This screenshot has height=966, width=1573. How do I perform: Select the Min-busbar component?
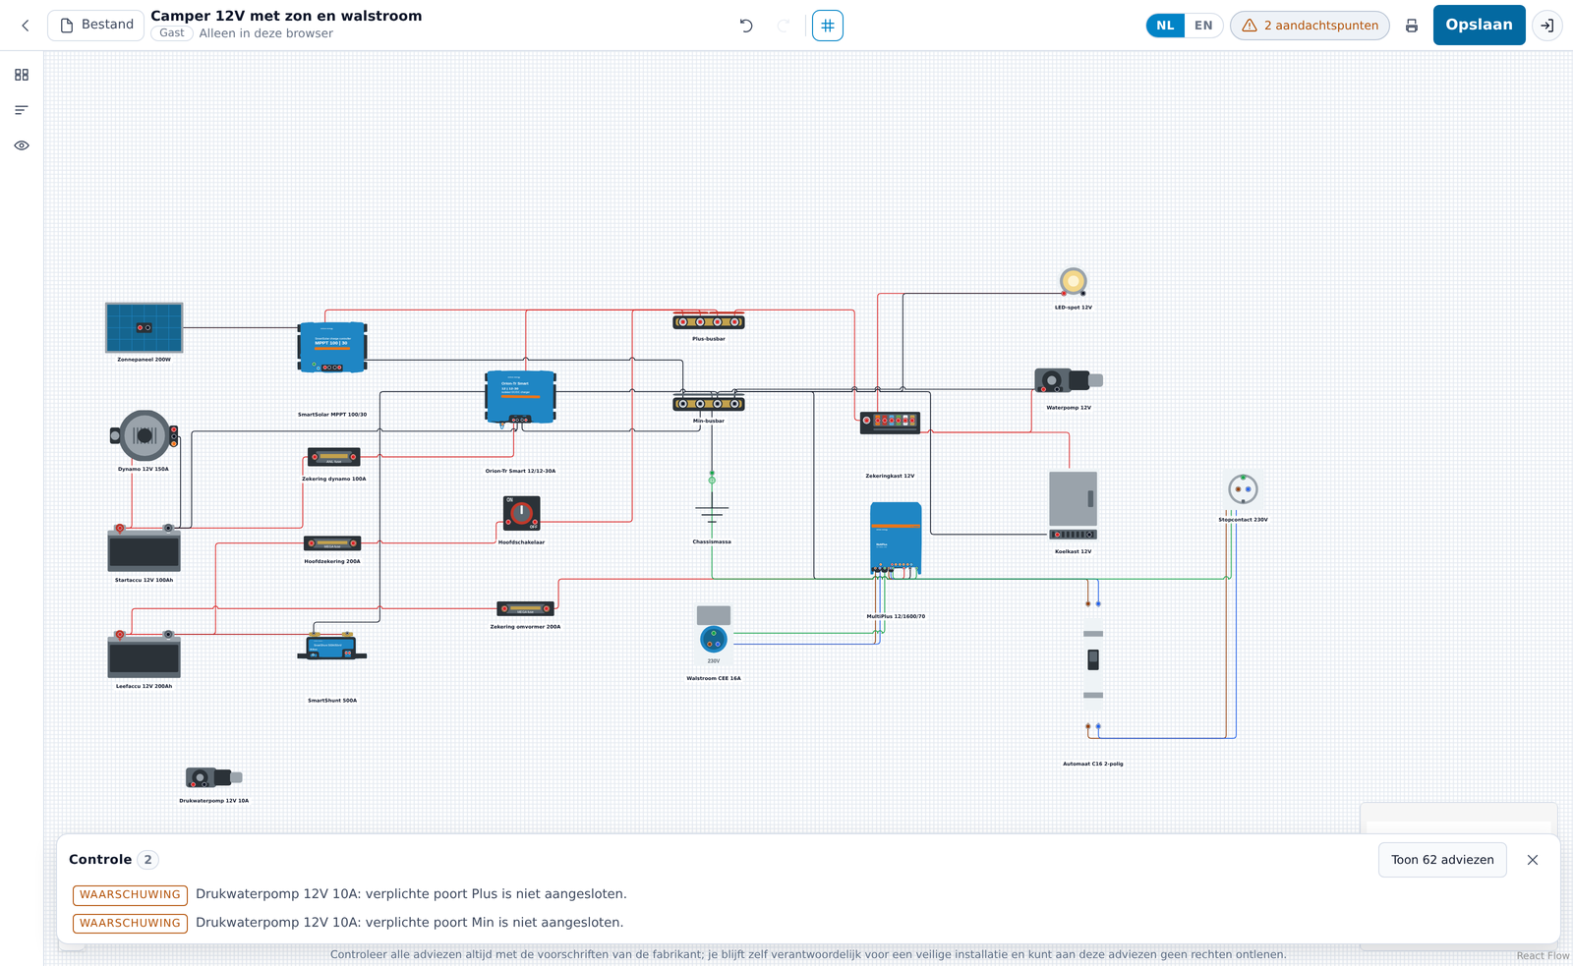(x=709, y=404)
